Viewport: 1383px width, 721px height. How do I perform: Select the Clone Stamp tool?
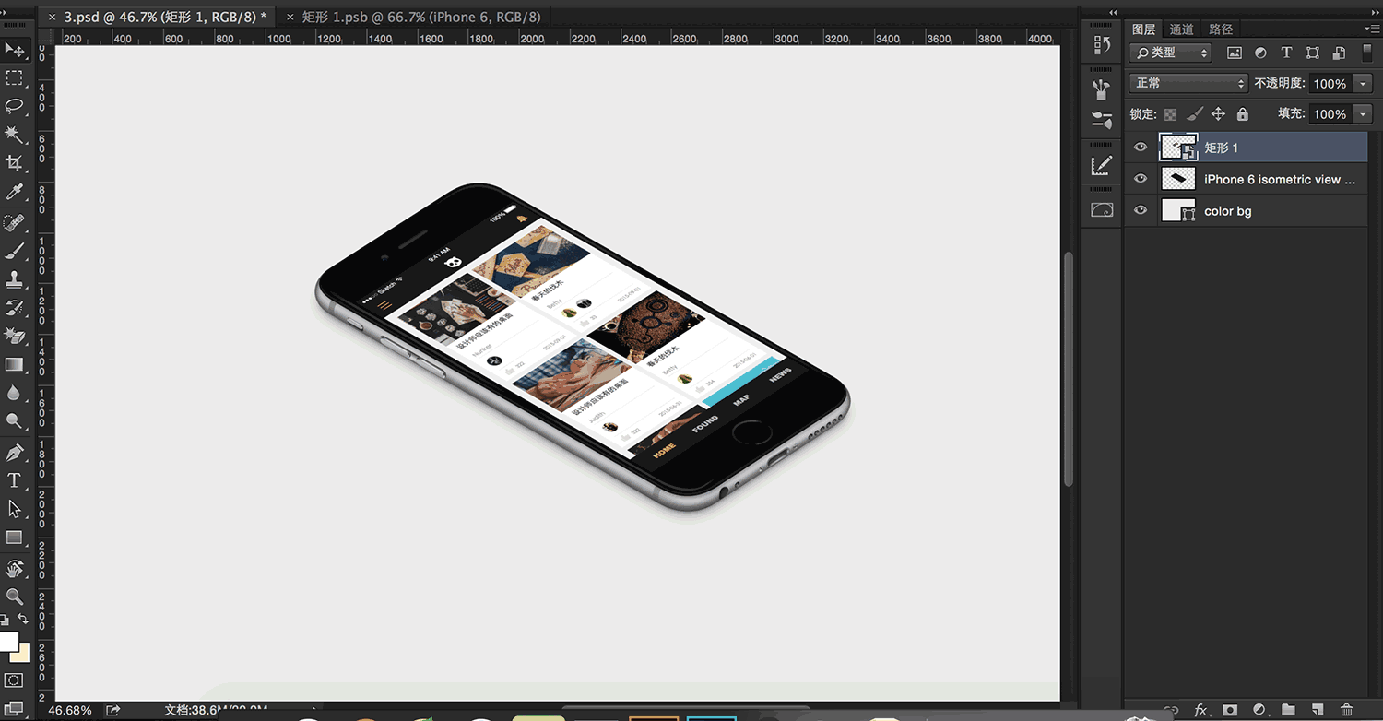pos(15,278)
